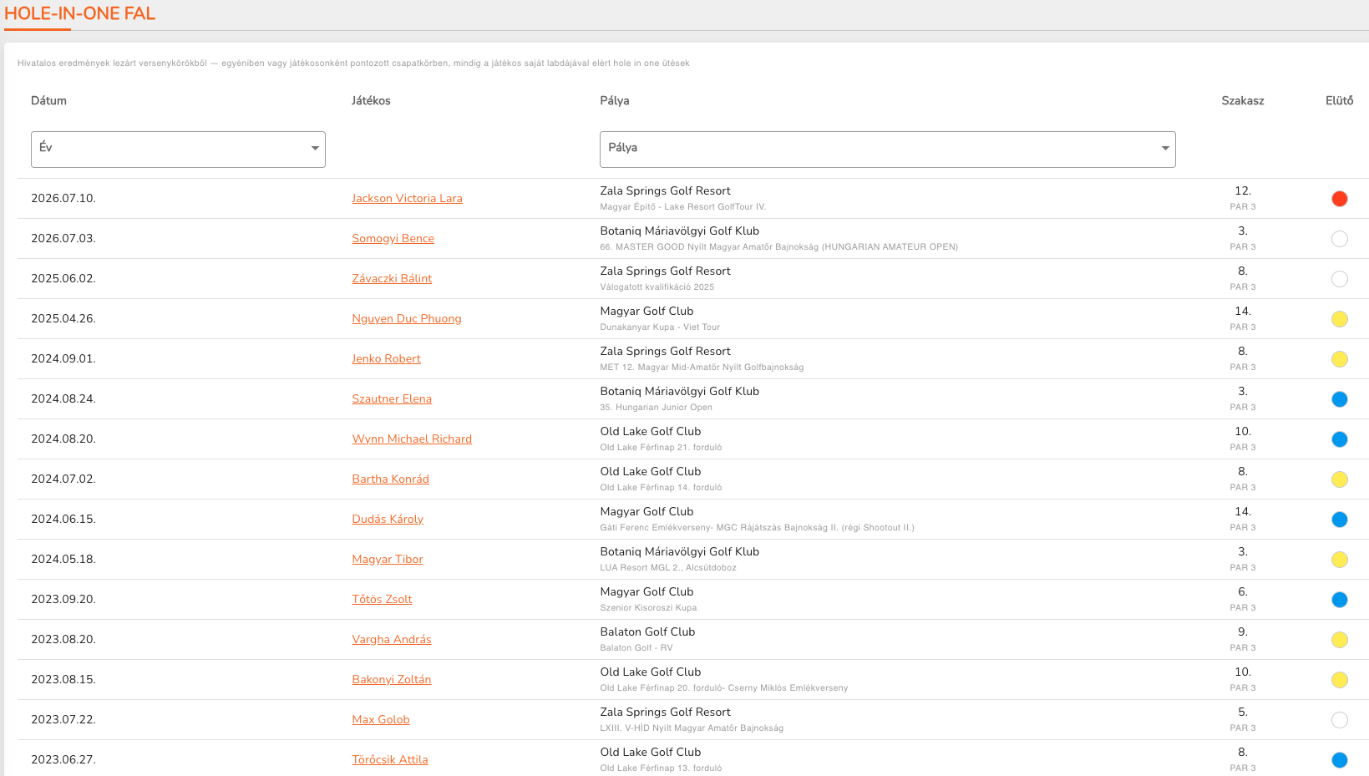Select the Balaton Golf Club course name

pyautogui.click(x=647, y=631)
